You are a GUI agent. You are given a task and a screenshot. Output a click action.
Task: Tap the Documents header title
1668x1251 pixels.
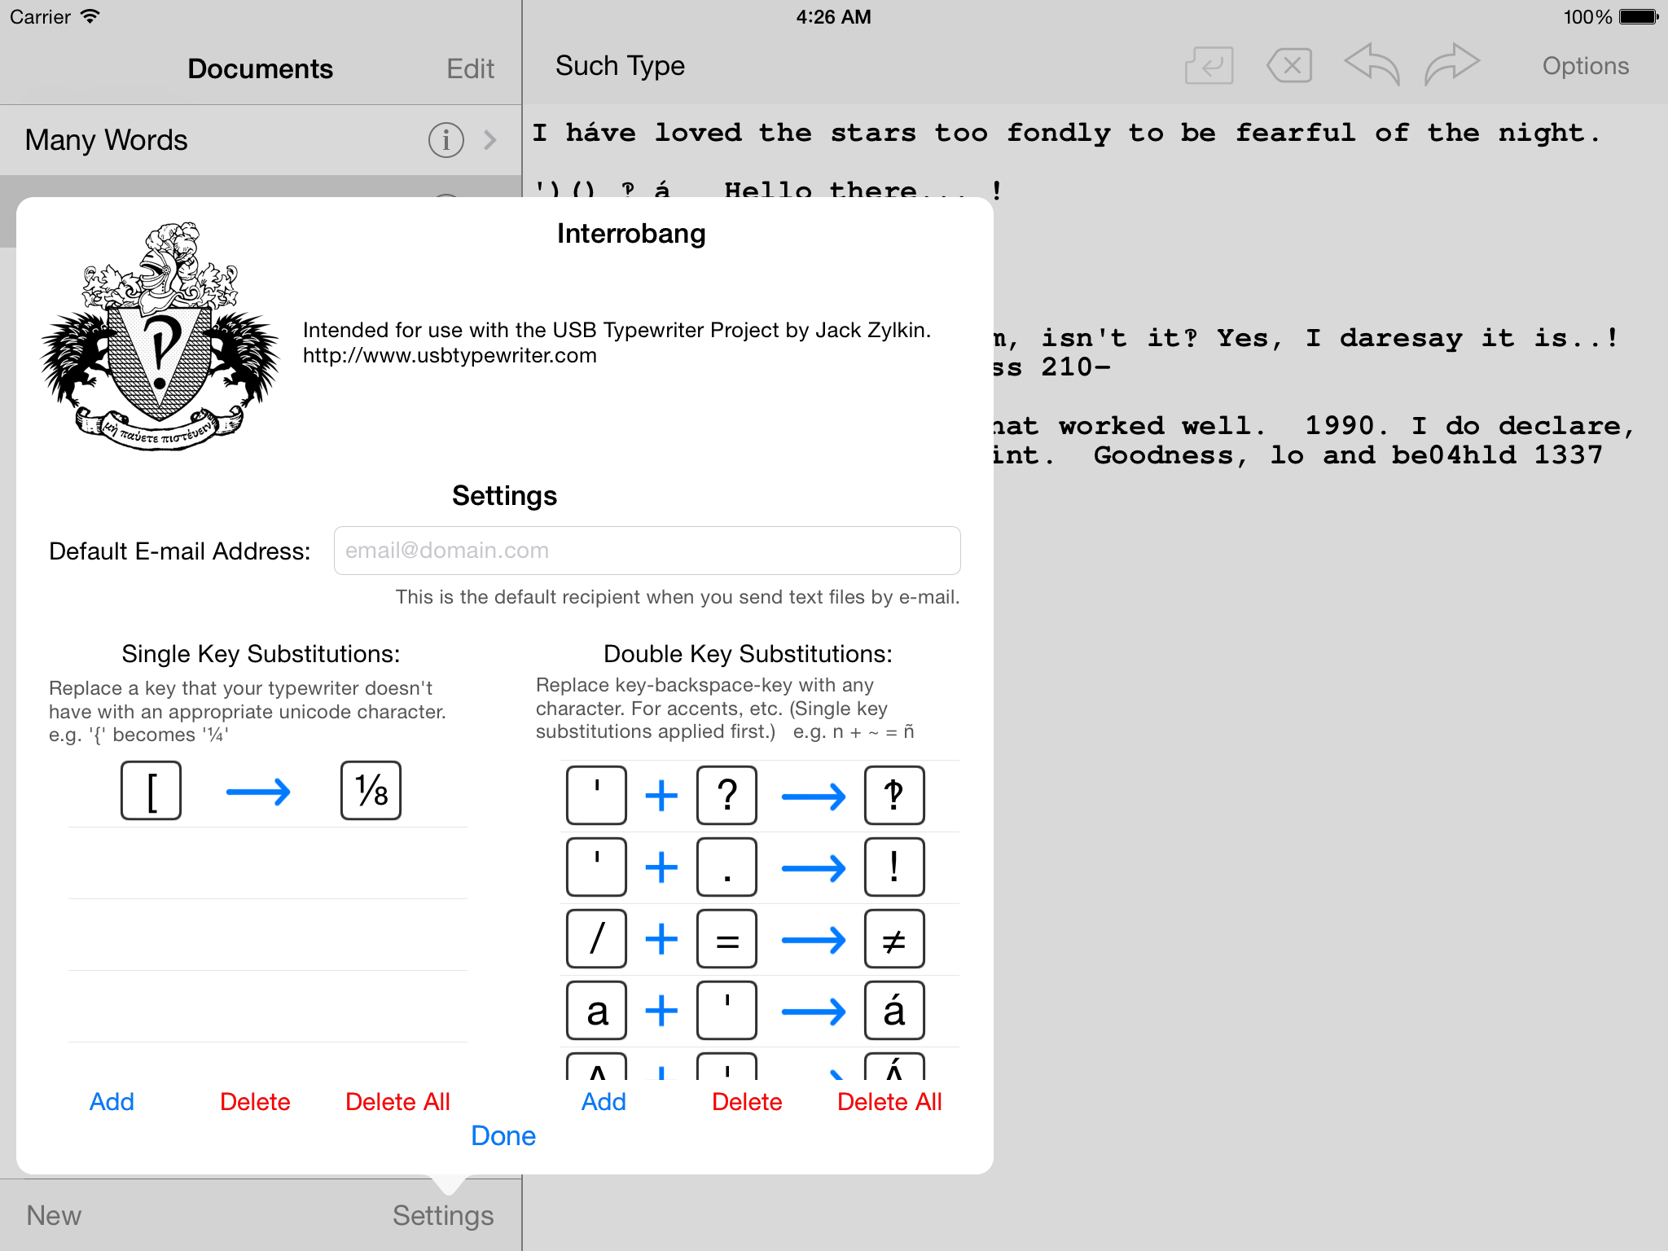(x=260, y=68)
